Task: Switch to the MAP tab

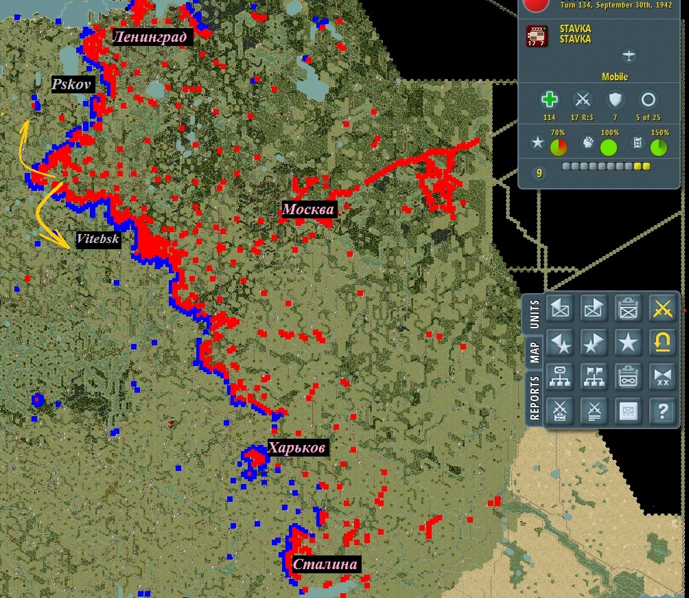Action: 535,352
